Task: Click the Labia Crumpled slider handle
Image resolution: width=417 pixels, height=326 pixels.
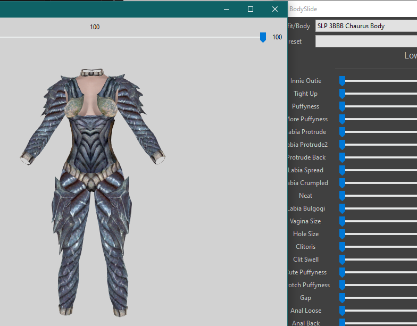Action: point(343,183)
